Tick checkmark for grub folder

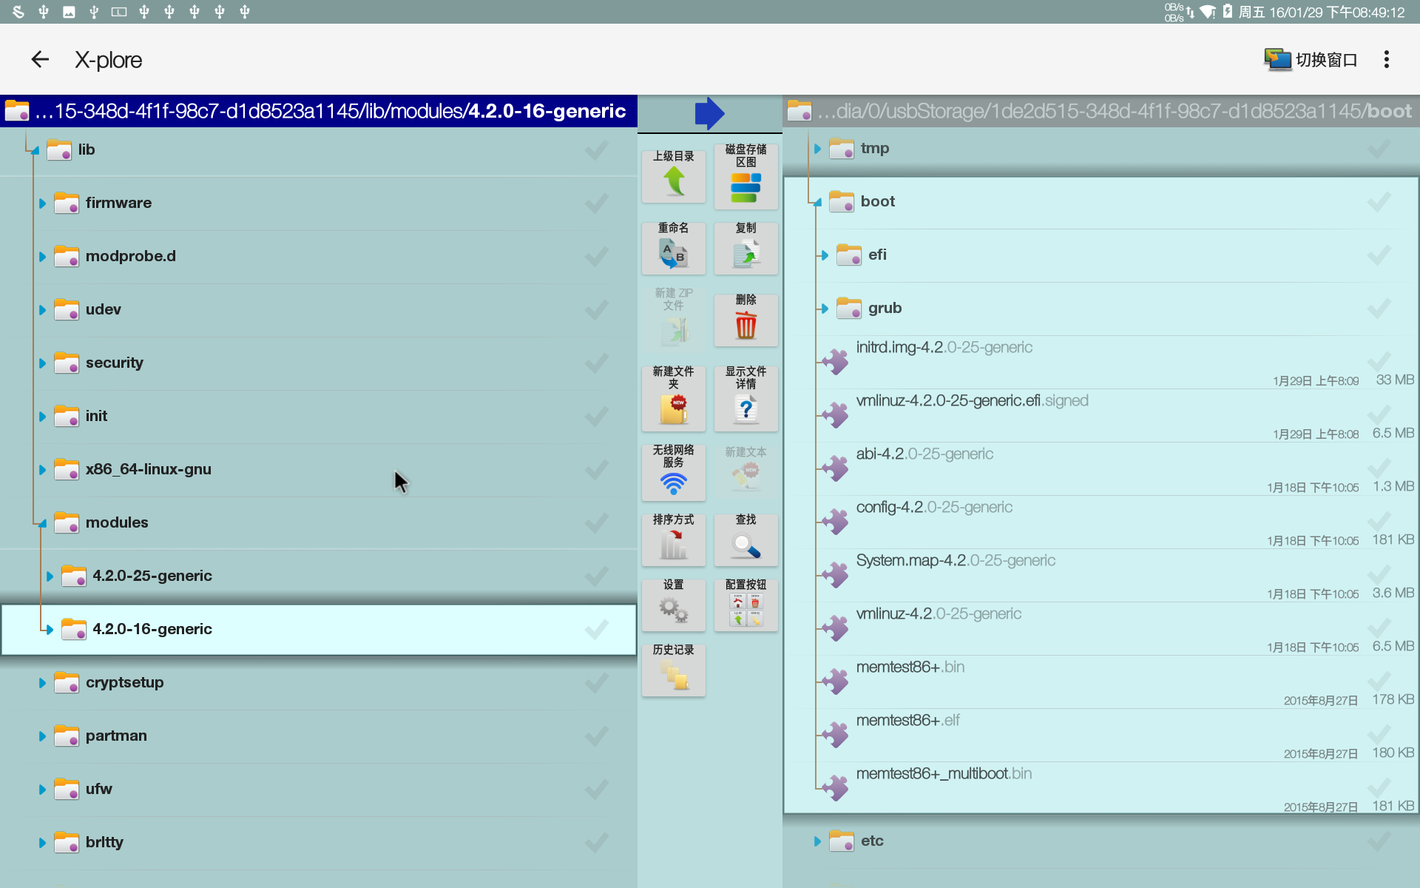tap(1379, 308)
